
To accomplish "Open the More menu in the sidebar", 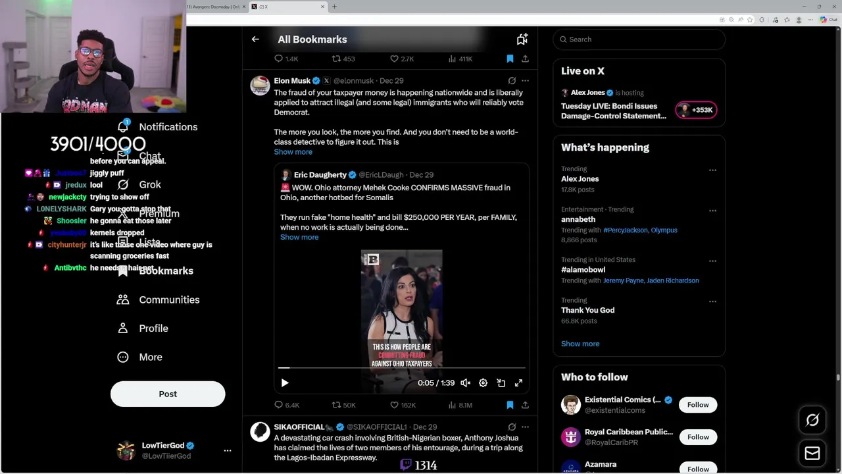I will [140, 357].
